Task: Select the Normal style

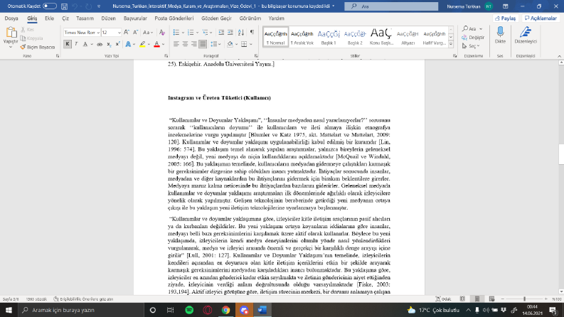Action: click(275, 37)
